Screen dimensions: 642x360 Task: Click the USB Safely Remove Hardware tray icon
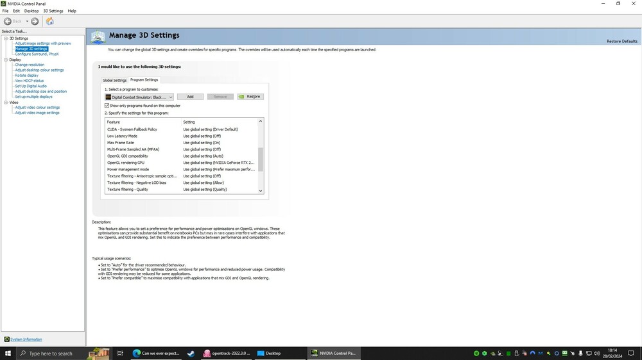(x=516, y=354)
